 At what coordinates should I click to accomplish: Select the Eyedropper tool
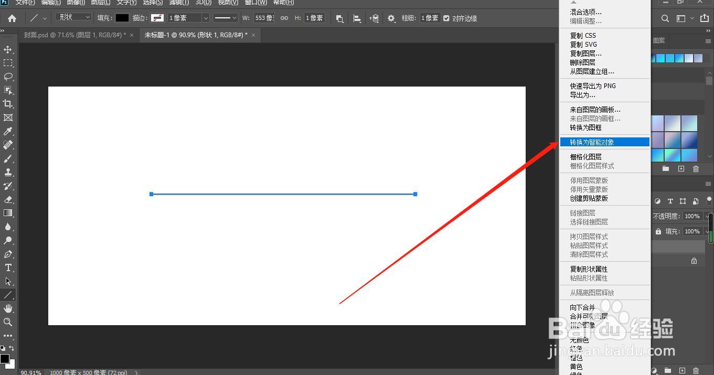pos(8,131)
